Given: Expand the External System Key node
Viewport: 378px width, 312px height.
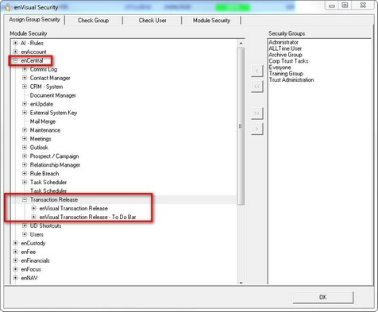Looking at the screenshot, I should click(25, 113).
